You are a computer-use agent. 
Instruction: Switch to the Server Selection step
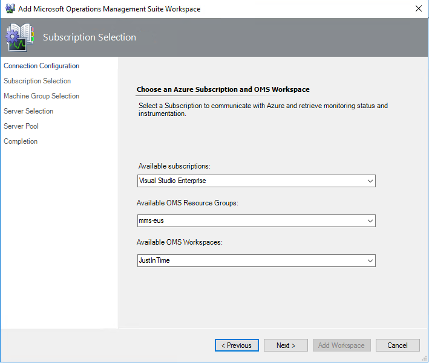pos(28,111)
